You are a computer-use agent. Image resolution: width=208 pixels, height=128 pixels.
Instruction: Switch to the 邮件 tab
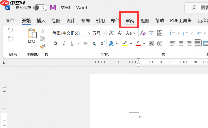(115, 20)
